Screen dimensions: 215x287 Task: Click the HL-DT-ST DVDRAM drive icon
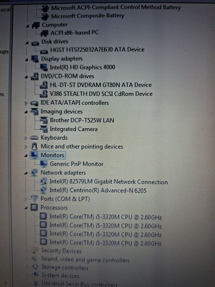[x=44, y=85]
